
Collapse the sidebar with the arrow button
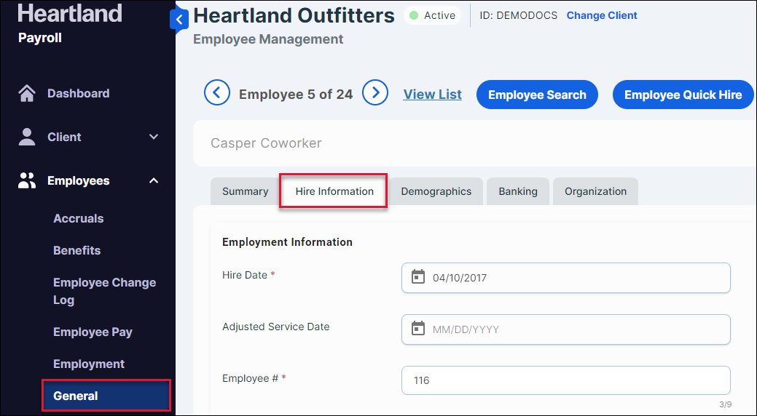179,20
